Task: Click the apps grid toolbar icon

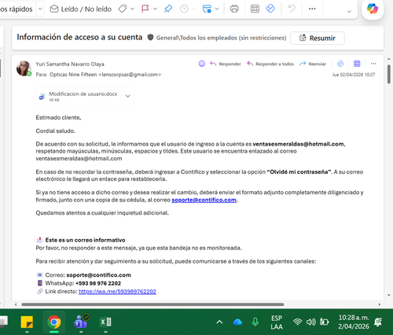Action: click(x=255, y=9)
